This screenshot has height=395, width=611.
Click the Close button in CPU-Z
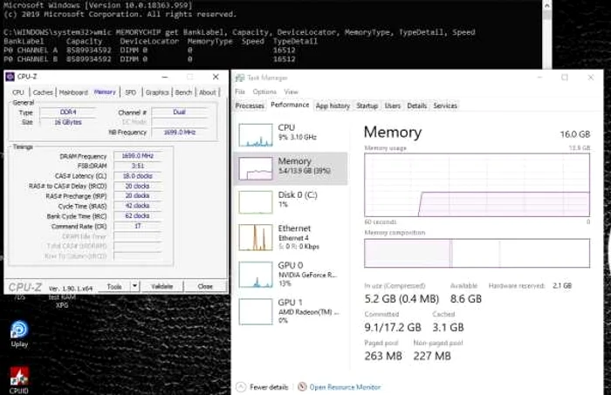coord(205,286)
